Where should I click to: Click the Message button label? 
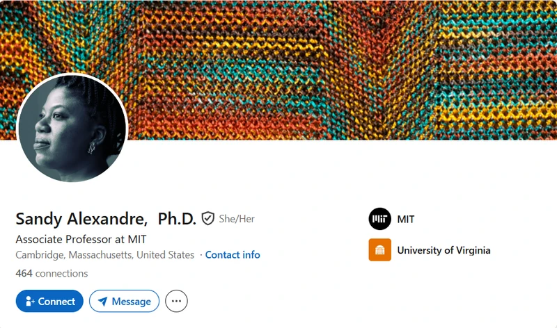coord(131,302)
